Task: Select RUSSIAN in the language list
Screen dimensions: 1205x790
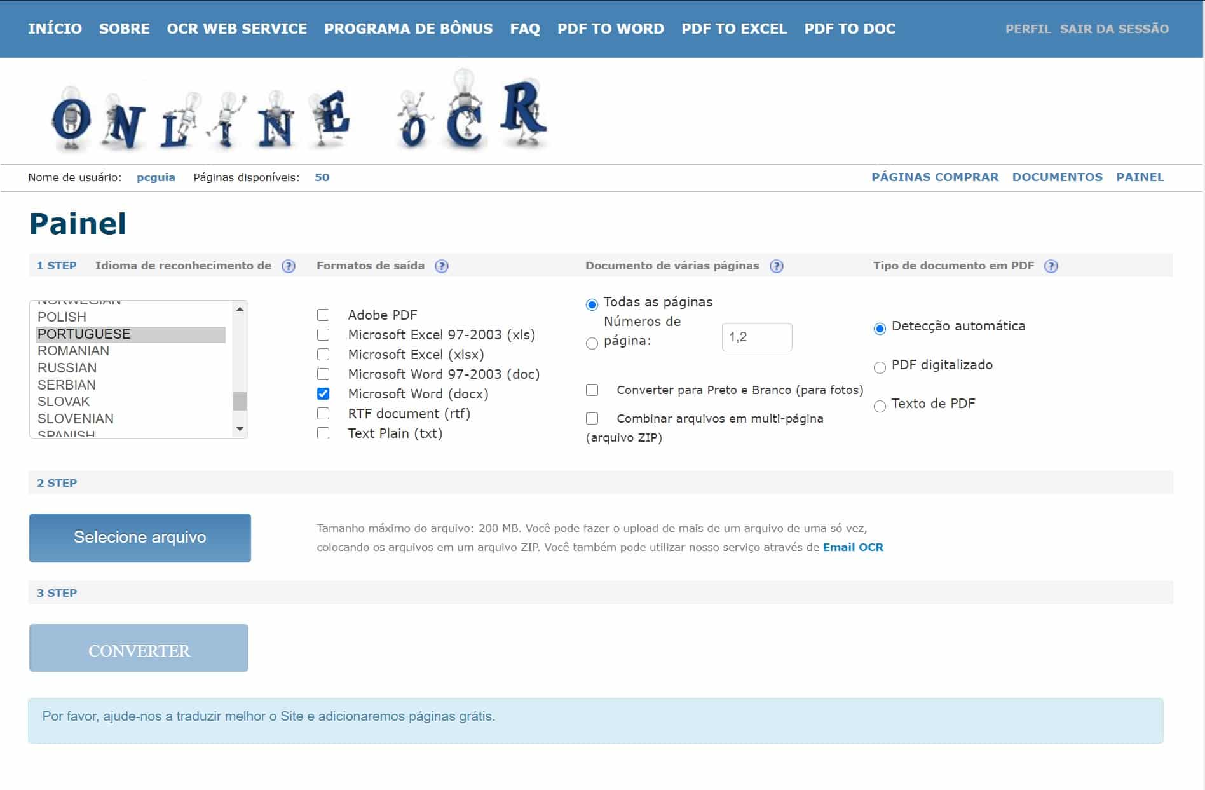Action: [x=67, y=368]
